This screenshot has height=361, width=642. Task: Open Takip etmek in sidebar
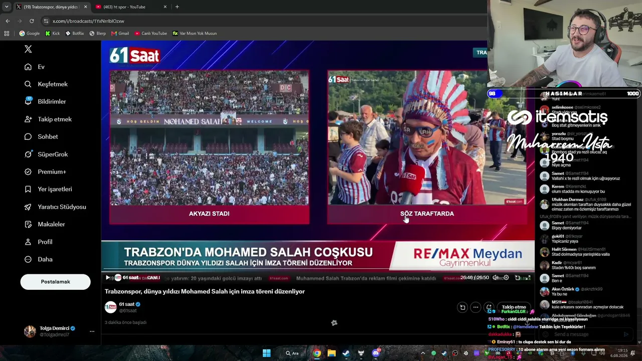48,119
